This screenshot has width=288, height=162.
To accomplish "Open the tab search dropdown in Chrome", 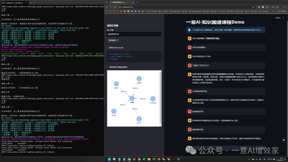I will 107,2.
